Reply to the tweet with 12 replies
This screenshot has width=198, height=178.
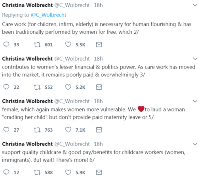click(6, 172)
